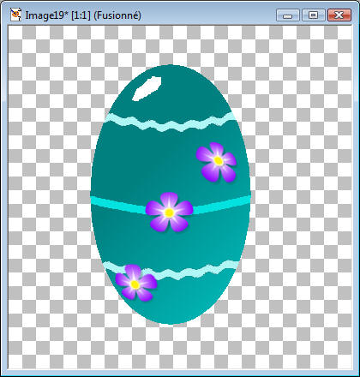
Task: Click the document icon beside Image19 title
Action: tap(15, 15)
